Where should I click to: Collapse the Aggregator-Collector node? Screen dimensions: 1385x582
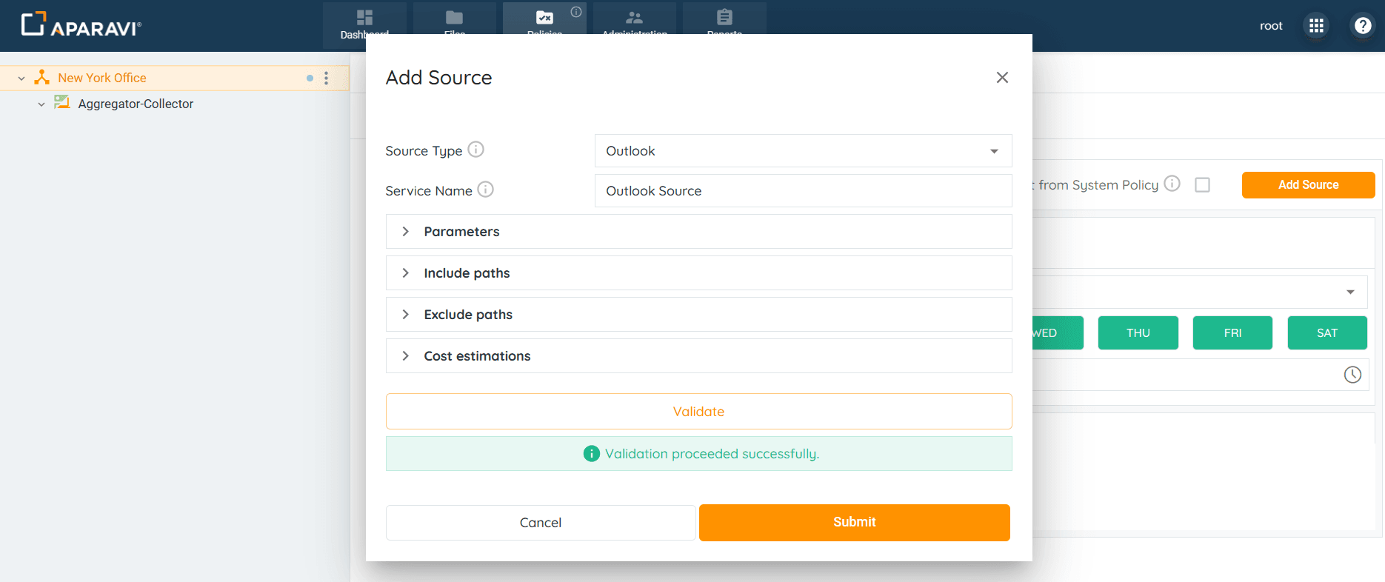41,104
